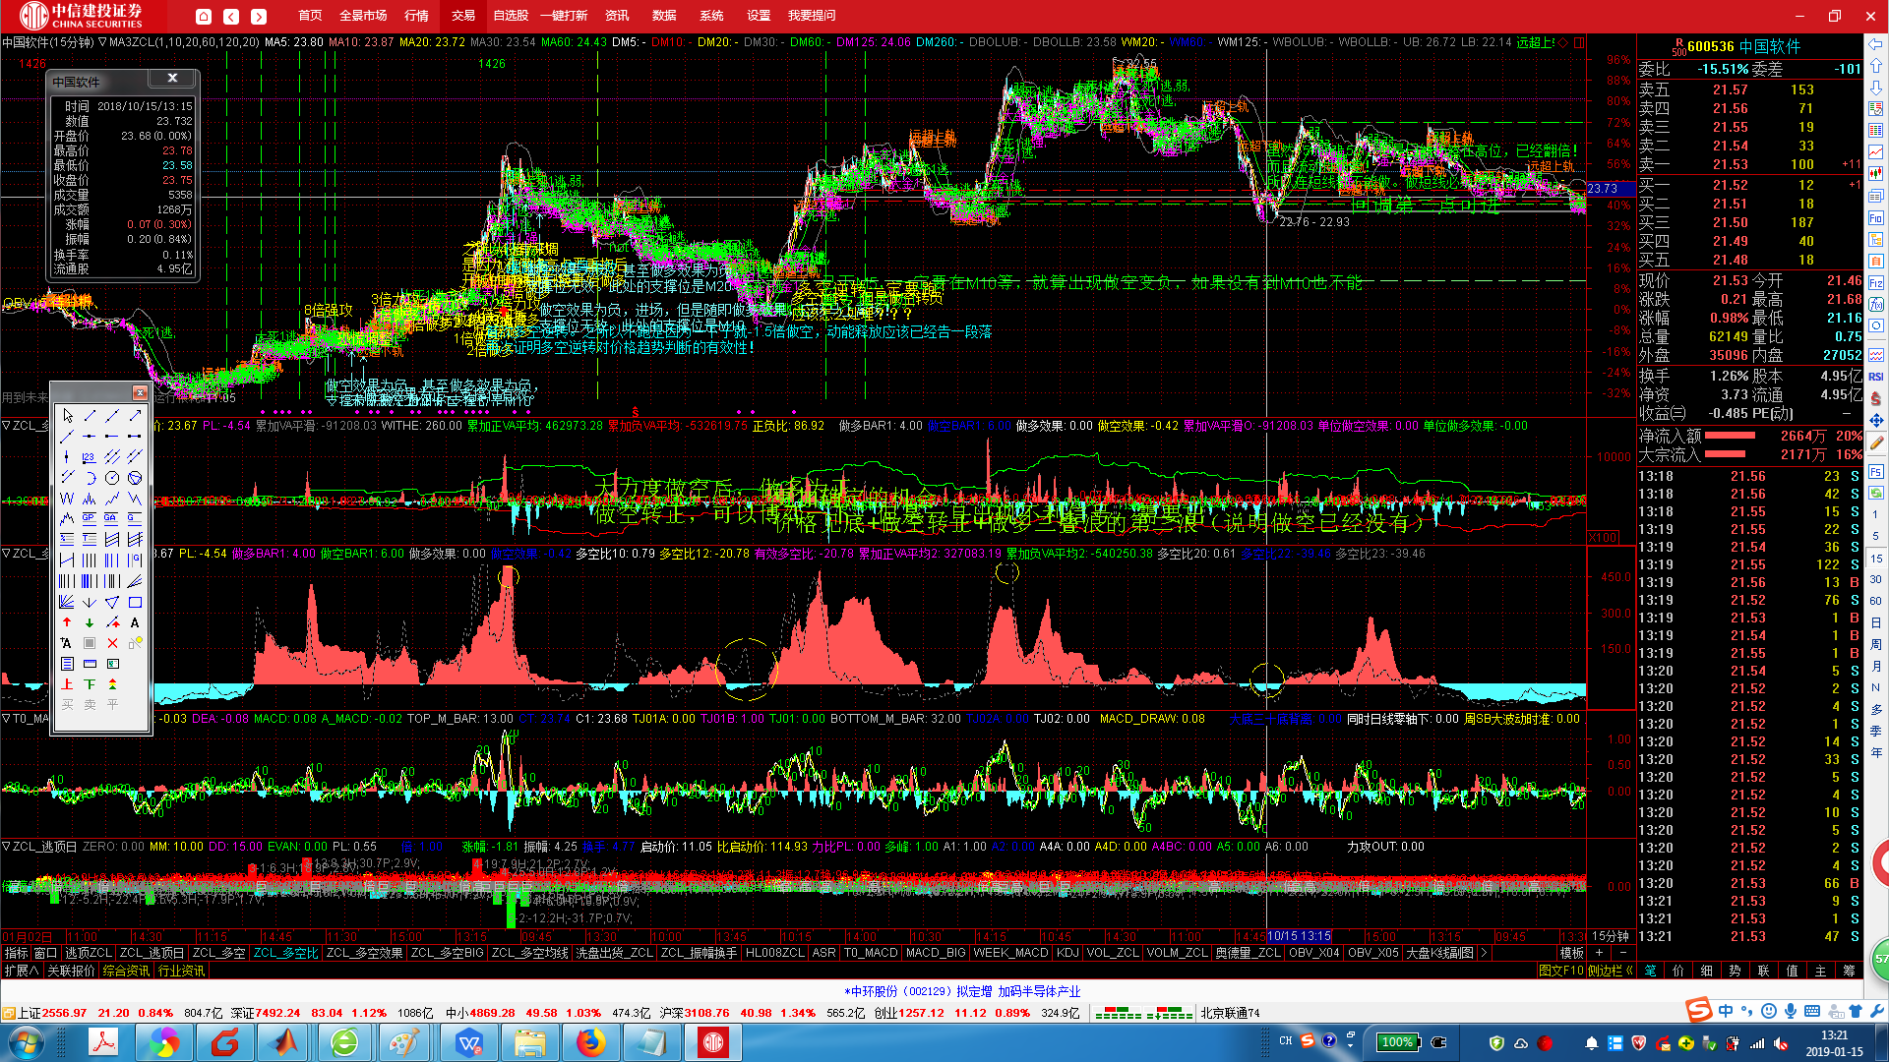Click the pencil drawing-tools sidebar icon
This screenshot has width=1889, height=1062.
[x=1876, y=442]
